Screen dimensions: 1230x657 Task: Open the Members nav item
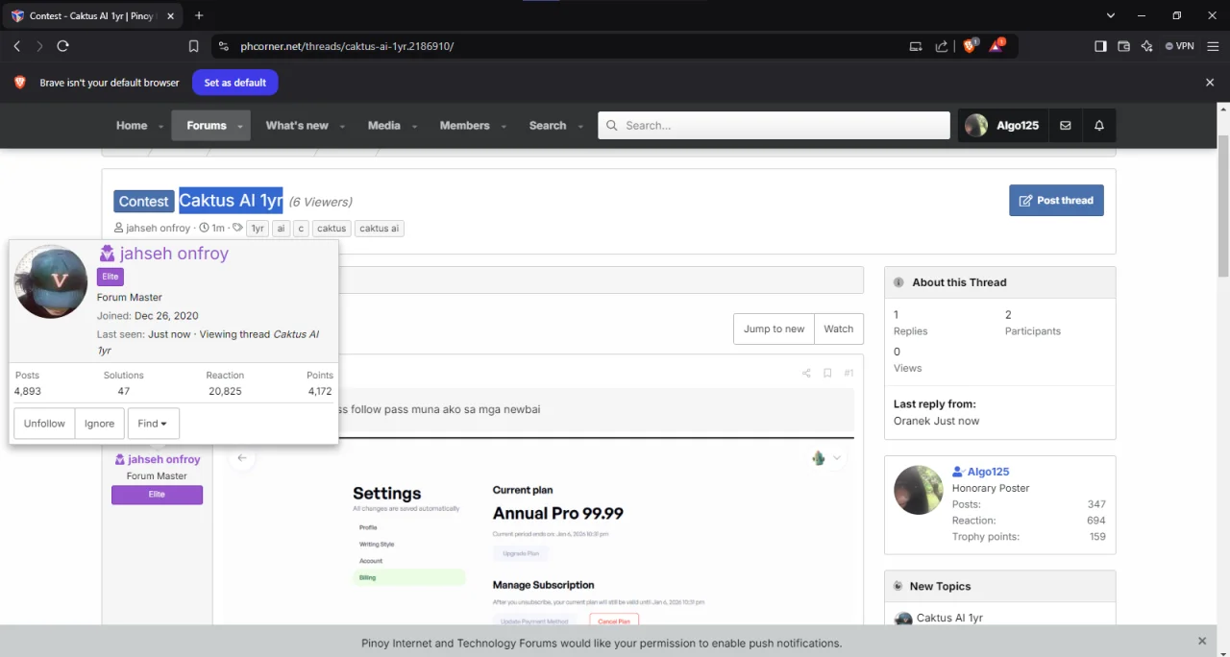(x=464, y=126)
